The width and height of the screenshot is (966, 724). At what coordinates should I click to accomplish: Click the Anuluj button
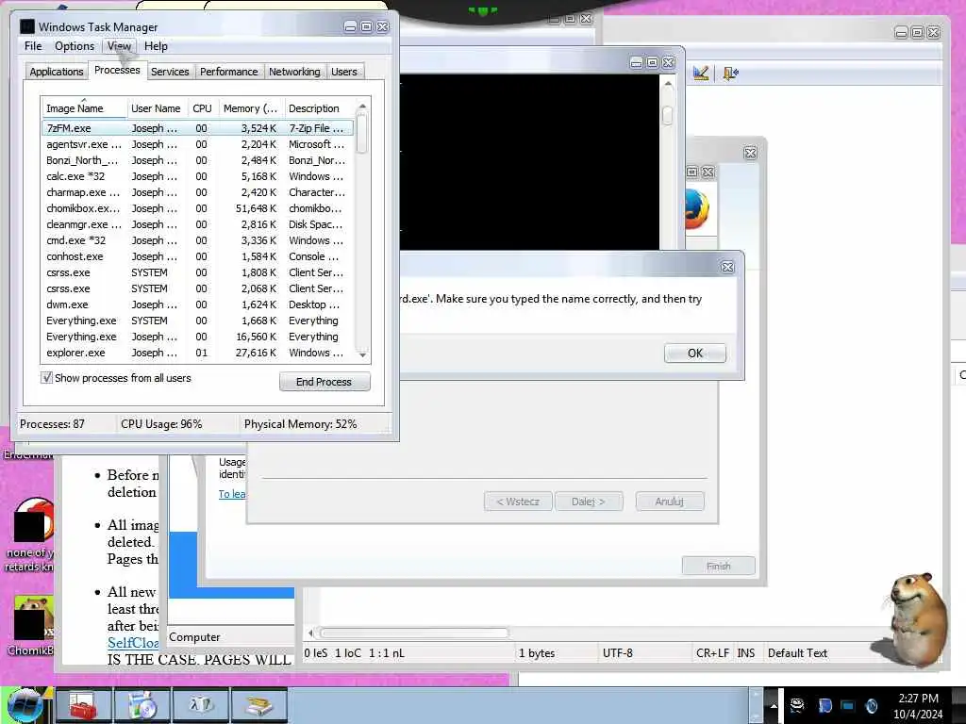click(670, 502)
